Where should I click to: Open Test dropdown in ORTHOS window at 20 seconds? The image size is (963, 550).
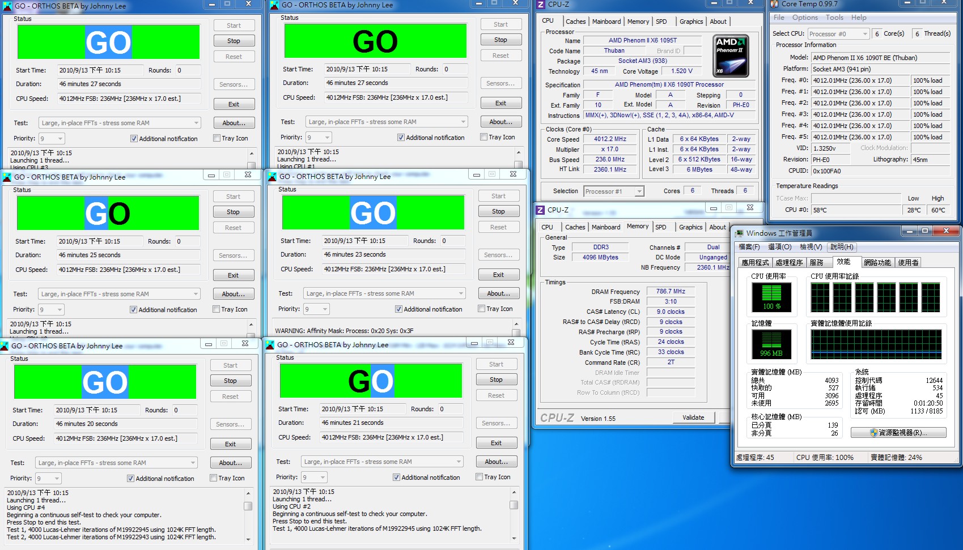(116, 463)
